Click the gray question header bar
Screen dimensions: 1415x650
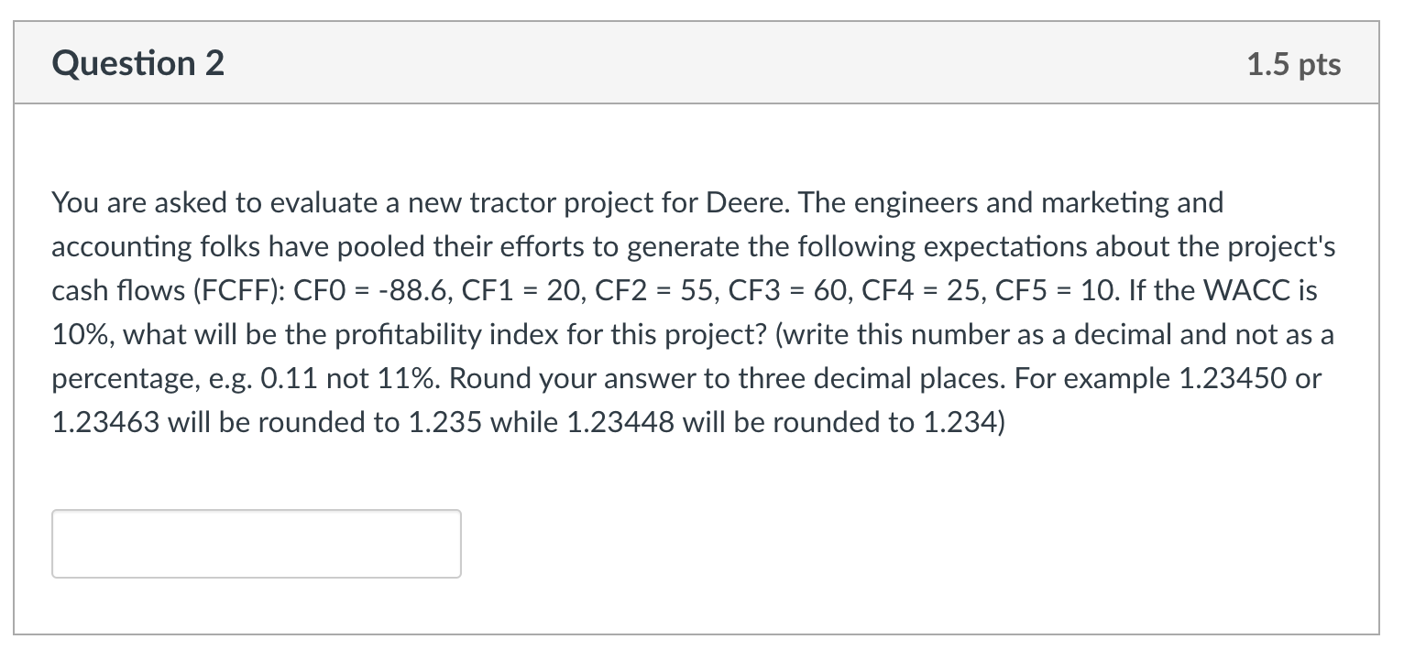[697, 62]
